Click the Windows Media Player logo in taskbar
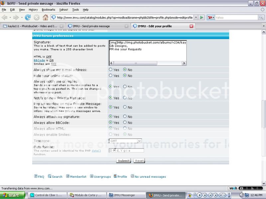 190,195
